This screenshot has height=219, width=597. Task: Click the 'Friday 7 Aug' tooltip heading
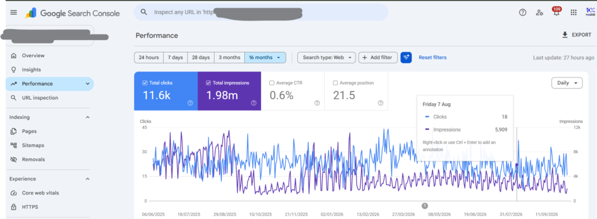[x=436, y=104]
